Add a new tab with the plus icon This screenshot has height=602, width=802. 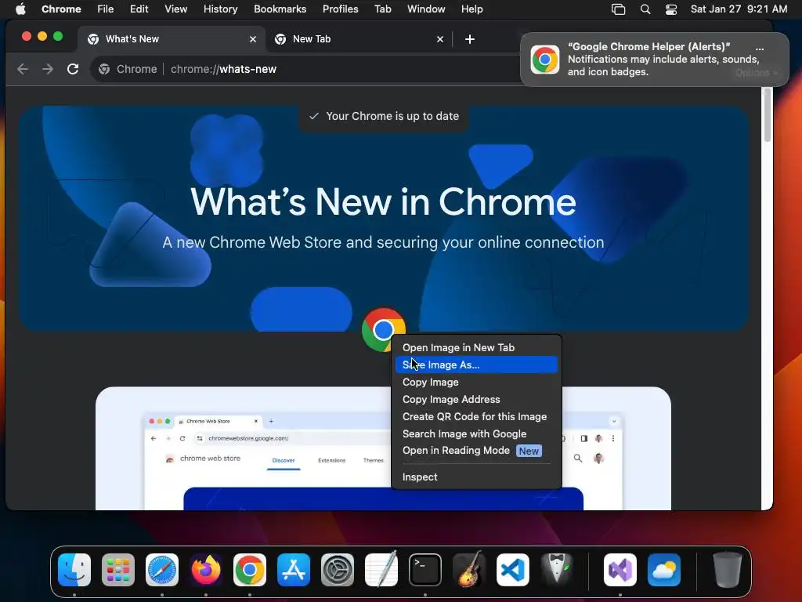pyautogui.click(x=470, y=39)
